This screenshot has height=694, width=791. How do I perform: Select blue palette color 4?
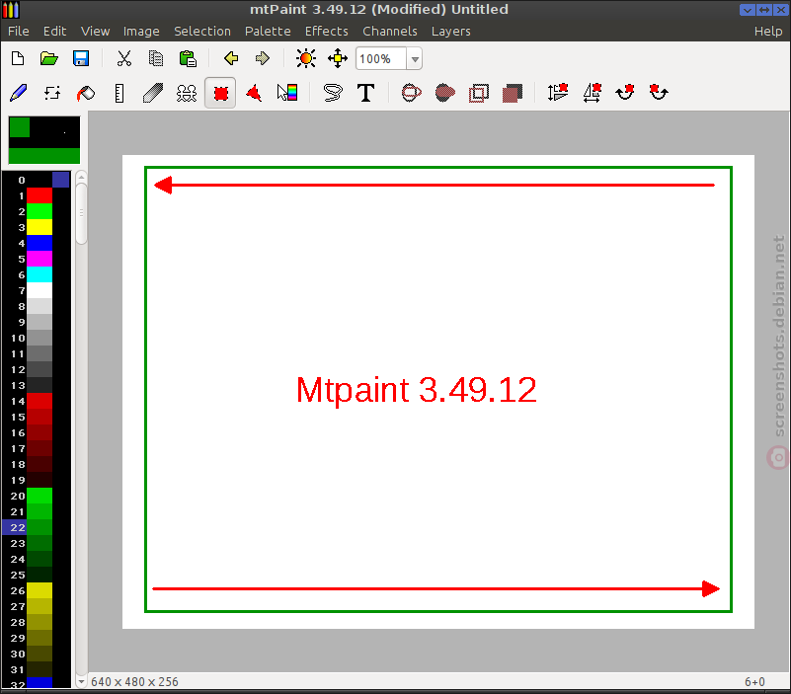40,243
